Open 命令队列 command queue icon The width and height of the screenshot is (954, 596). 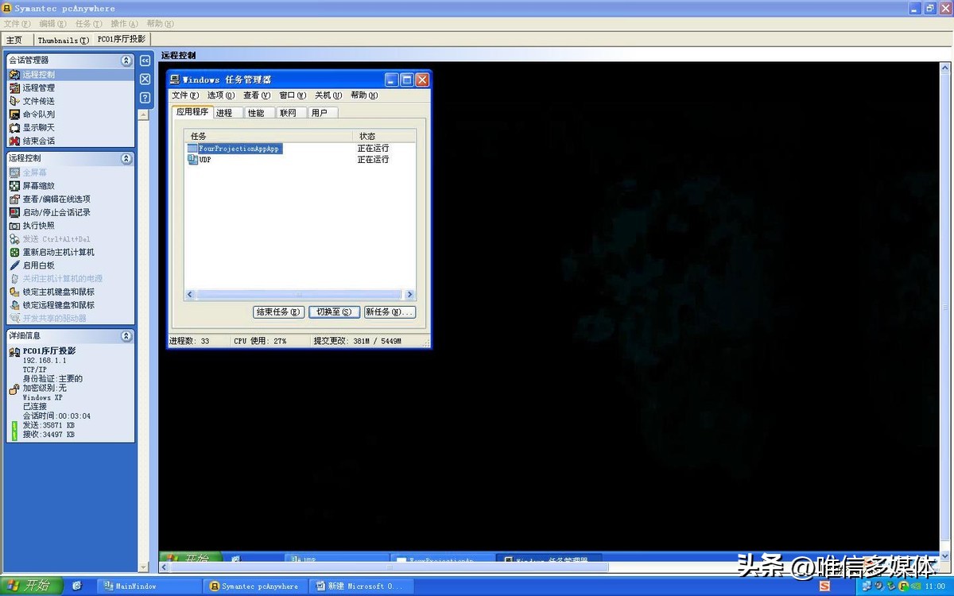pos(14,114)
